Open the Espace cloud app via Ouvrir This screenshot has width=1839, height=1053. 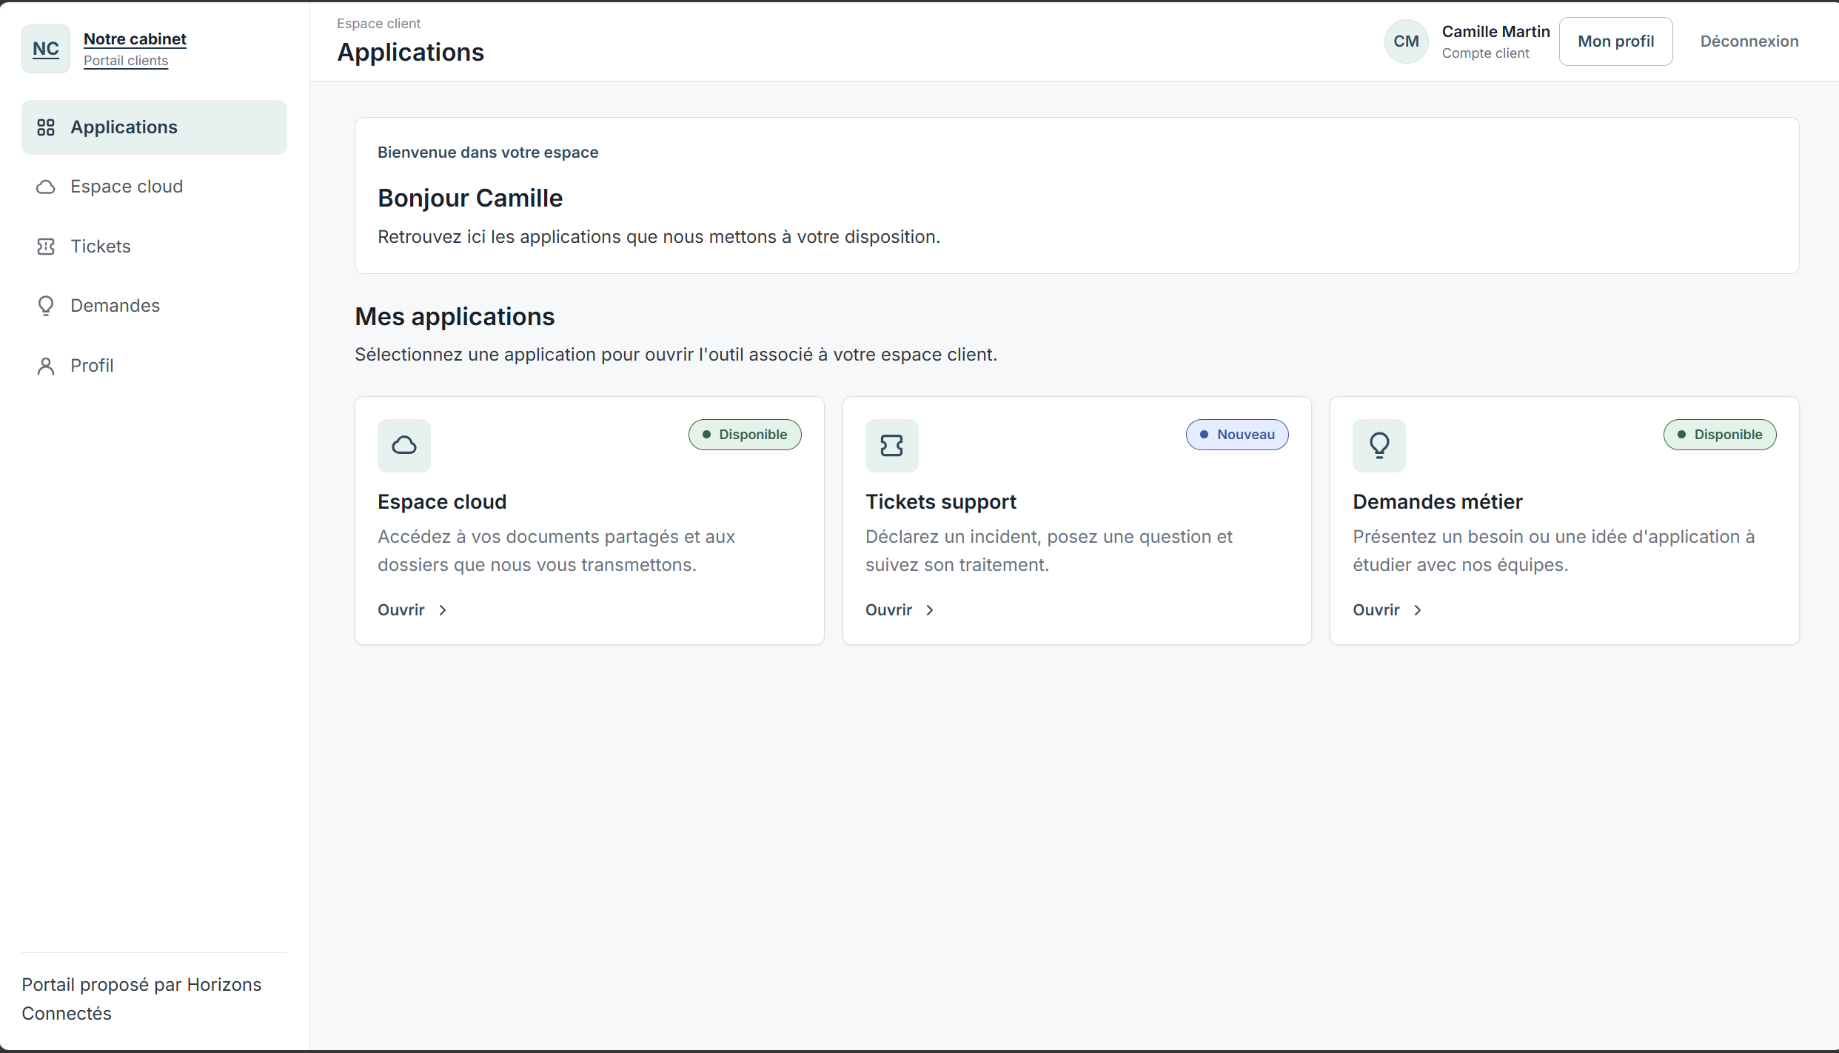pos(412,610)
